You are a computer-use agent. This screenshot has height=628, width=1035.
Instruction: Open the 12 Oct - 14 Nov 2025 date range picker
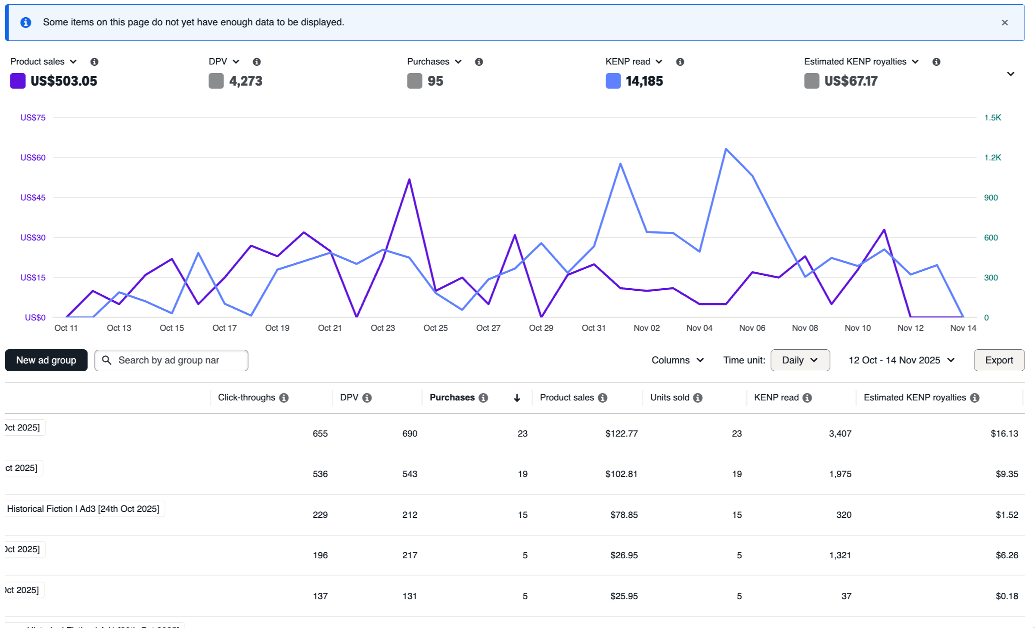click(x=901, y=360)
